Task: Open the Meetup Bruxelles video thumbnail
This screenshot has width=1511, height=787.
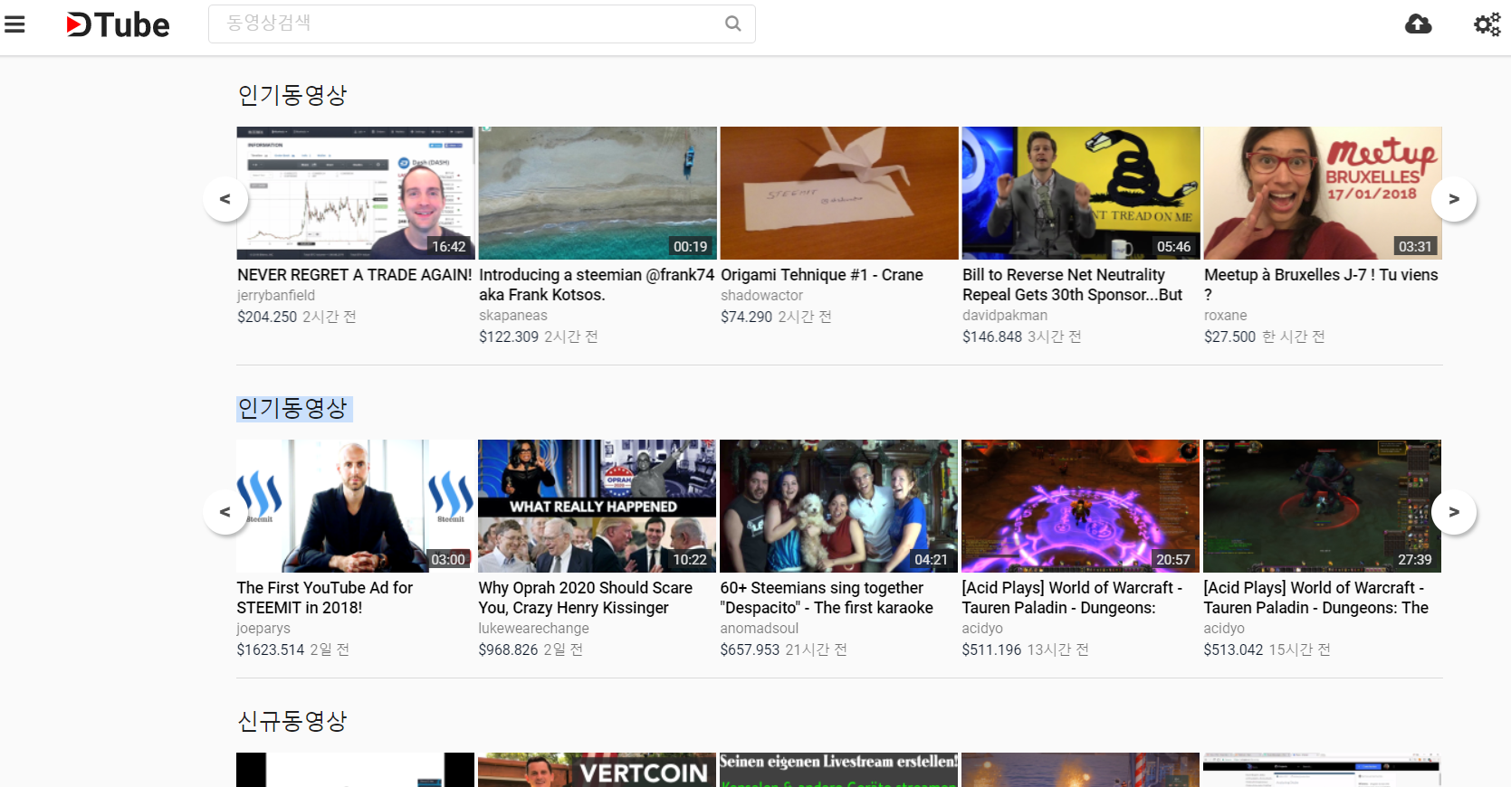Action: click(x=1323, y=194)
